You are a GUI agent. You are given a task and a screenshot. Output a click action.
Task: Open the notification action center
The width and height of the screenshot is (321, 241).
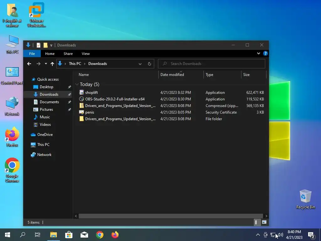[x=311, y=235]
